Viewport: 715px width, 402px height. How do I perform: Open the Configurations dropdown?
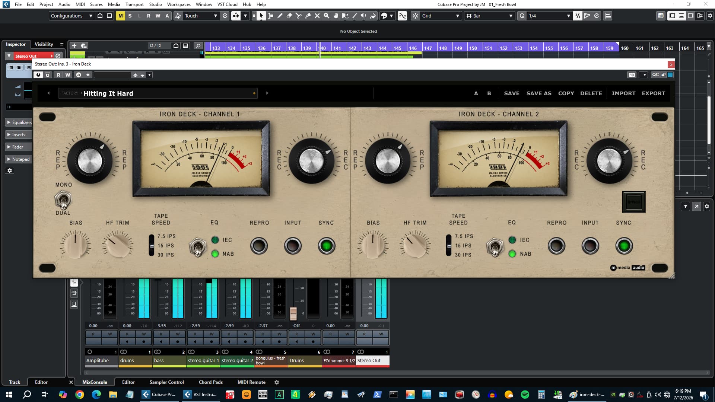(71, 16)
